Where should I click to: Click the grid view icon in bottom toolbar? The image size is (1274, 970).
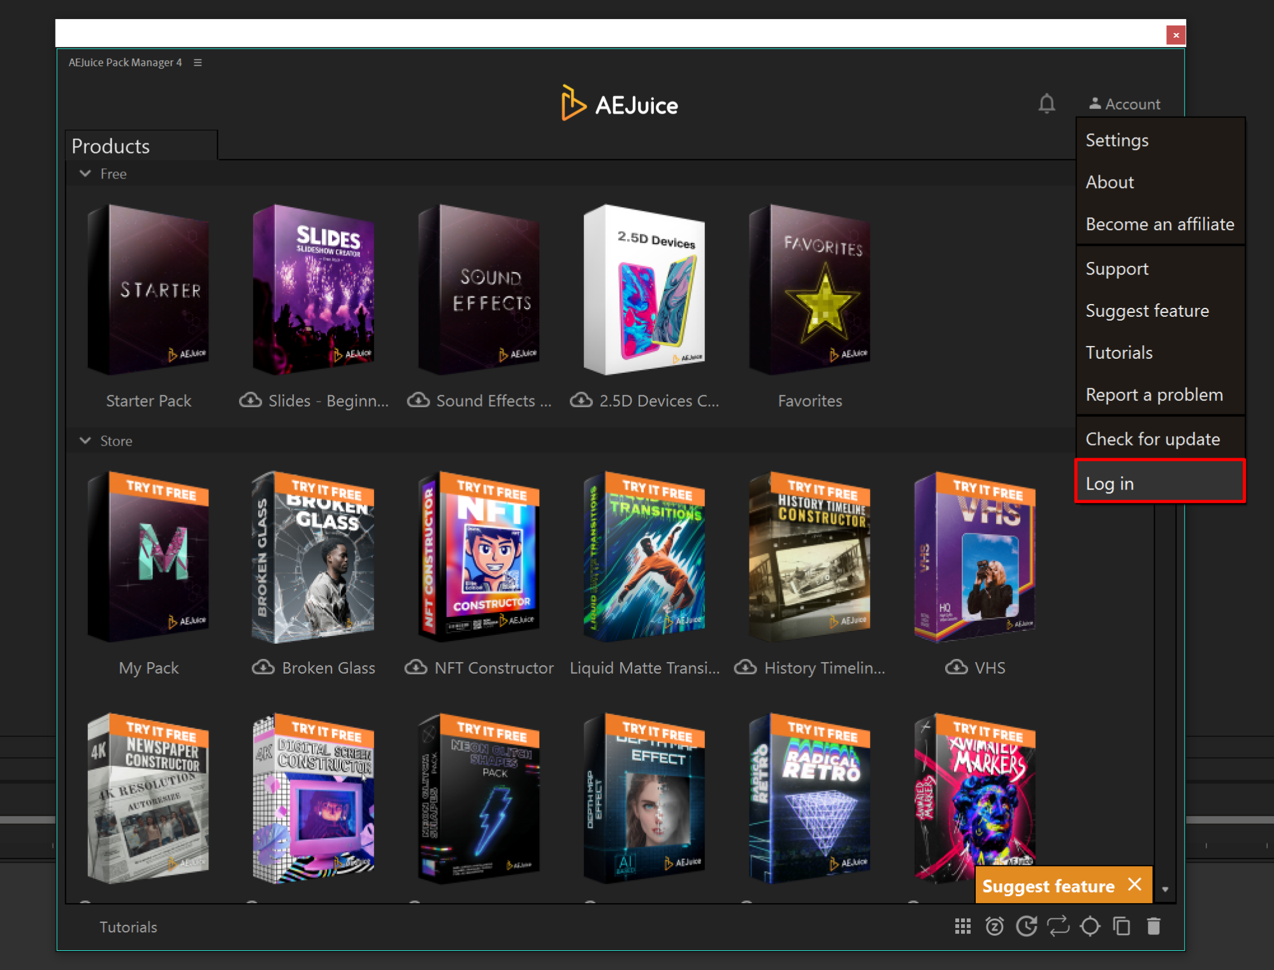point(962,926)
